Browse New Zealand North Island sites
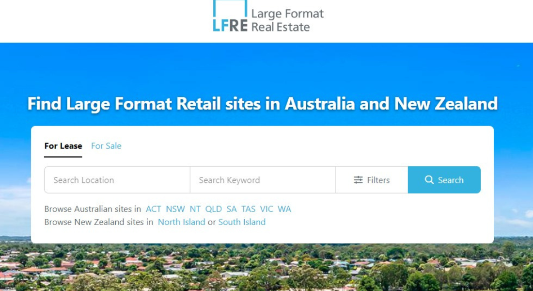The image size is (533, 291). point(181,222)
